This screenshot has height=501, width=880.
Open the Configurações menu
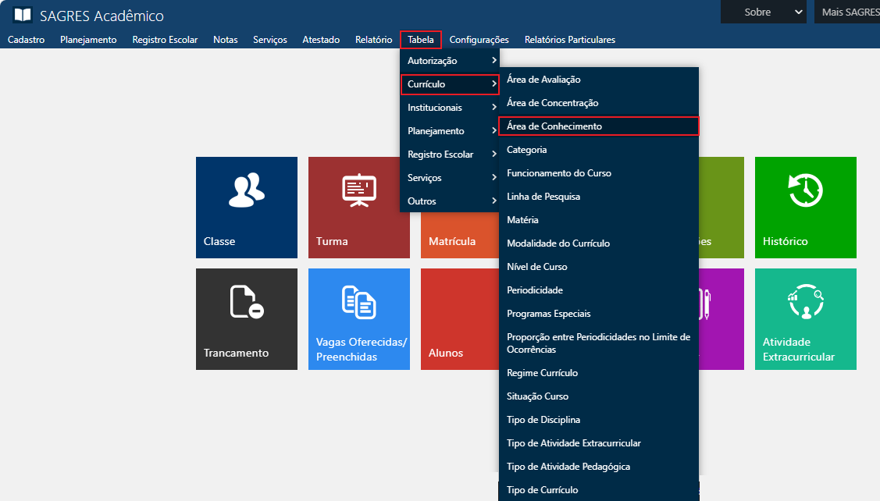tap(479, 40)
